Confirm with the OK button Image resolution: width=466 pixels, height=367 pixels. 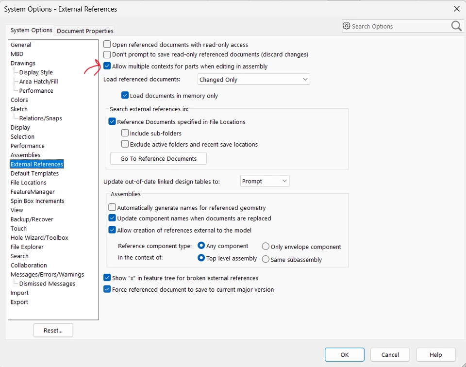(345, 354)
